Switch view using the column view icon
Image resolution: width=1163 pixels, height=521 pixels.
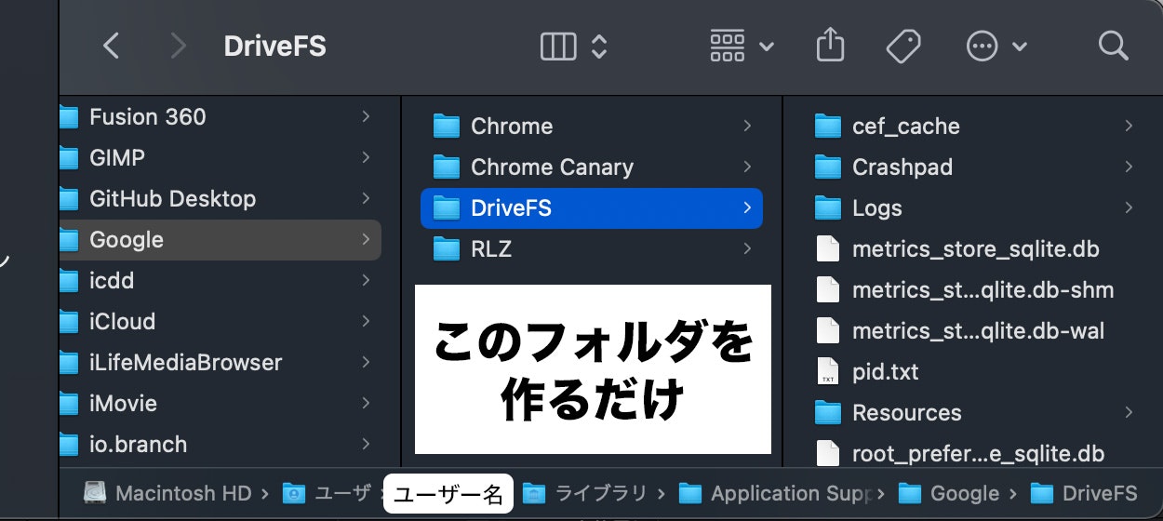(x=558, y=47)
